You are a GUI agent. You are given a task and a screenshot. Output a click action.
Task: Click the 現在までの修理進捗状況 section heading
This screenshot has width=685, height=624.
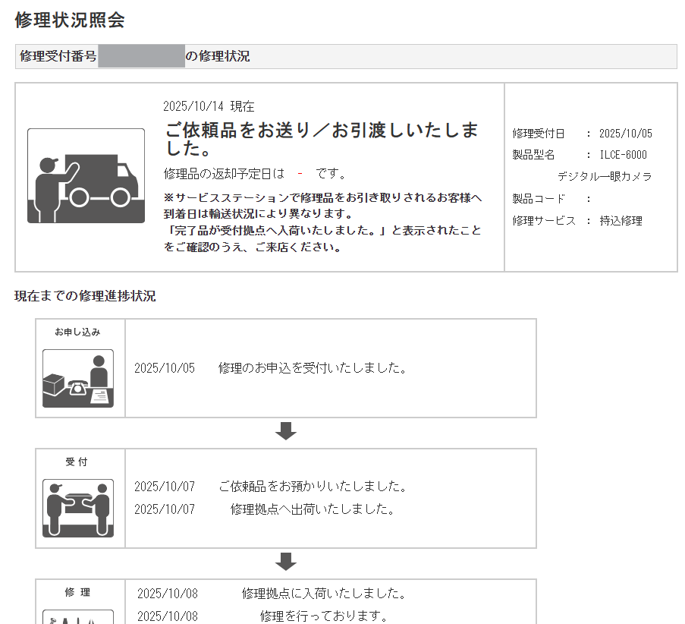tap(85, 296)
